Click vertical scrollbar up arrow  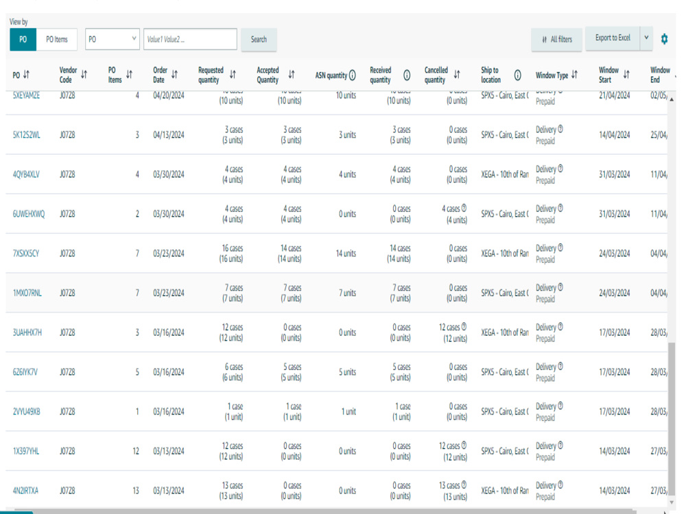(x=672, y=99)
